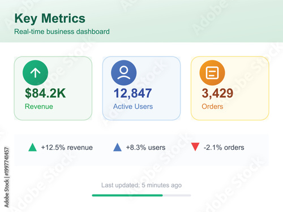
Task: Click the green progress bar under Last updated
Action: pos(127,196)
